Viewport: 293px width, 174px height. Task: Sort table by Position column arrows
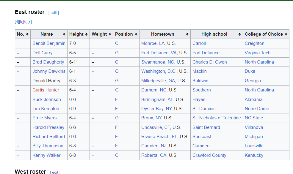pos(136,34)
